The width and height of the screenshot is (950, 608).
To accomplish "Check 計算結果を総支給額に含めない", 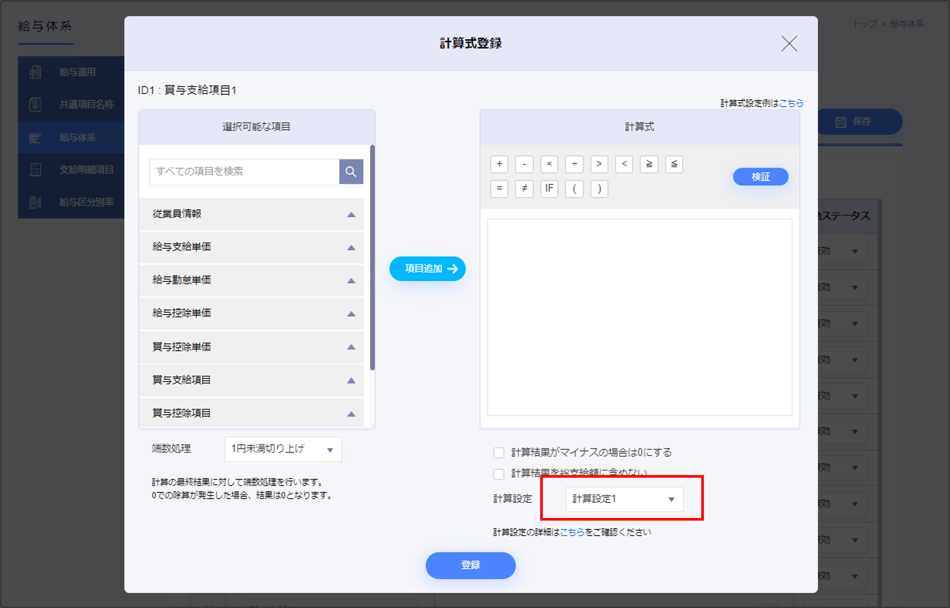I will [498, 473].
